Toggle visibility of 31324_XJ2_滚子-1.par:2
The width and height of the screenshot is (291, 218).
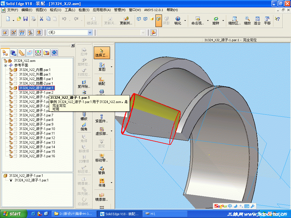[x=15, y=93]
